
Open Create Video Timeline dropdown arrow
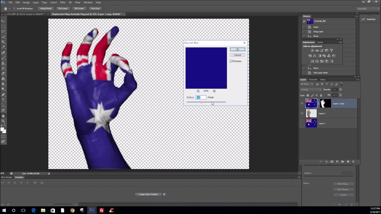click(x=164, y=194)
